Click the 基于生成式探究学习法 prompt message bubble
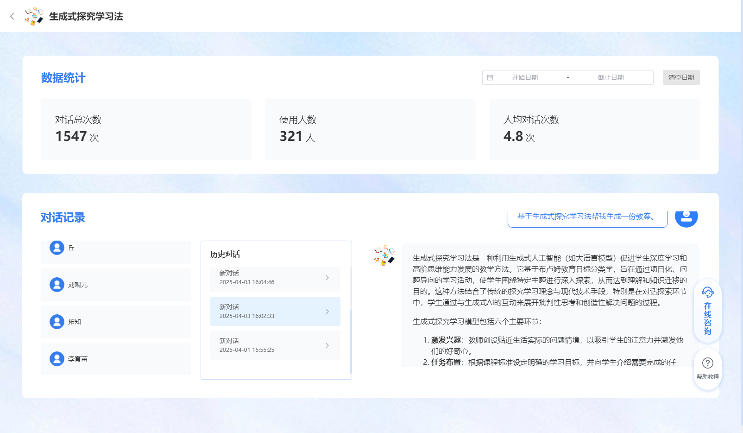Screen dimensions: 743x433 point(587,217)
